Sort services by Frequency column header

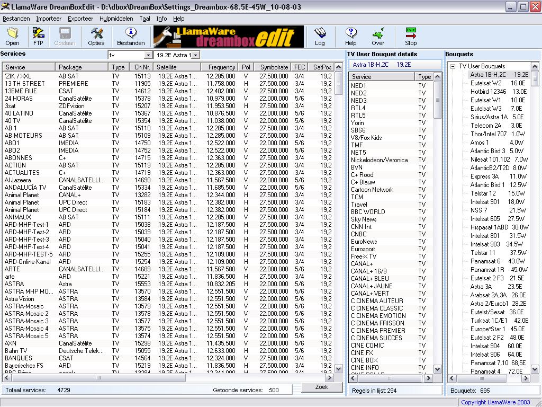click(219, 67)
